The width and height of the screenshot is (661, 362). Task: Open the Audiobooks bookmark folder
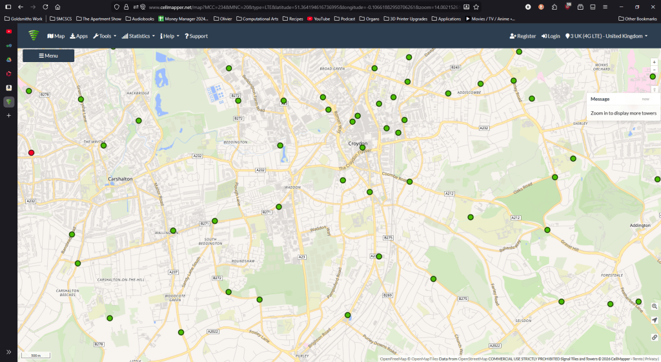coord(140,19)
